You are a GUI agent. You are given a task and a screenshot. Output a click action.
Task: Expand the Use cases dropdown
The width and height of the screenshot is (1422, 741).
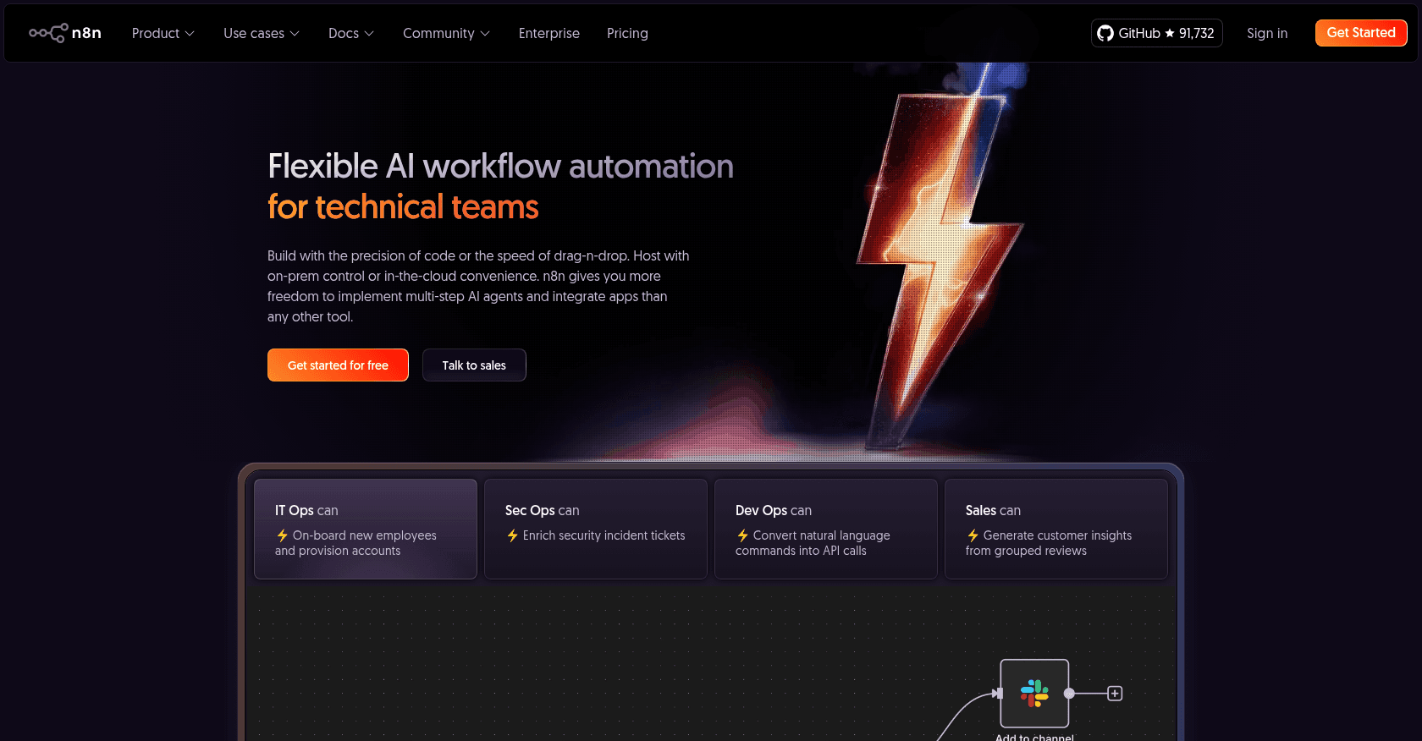pyautogui.click(x=261, y=33)
